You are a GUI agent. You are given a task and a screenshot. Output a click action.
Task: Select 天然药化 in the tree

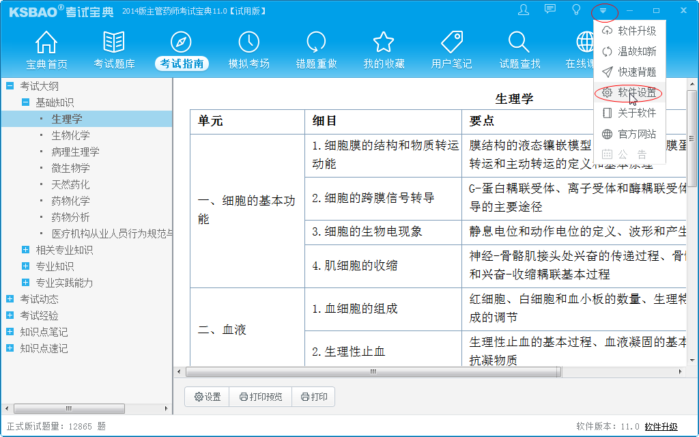coord(70,184)
